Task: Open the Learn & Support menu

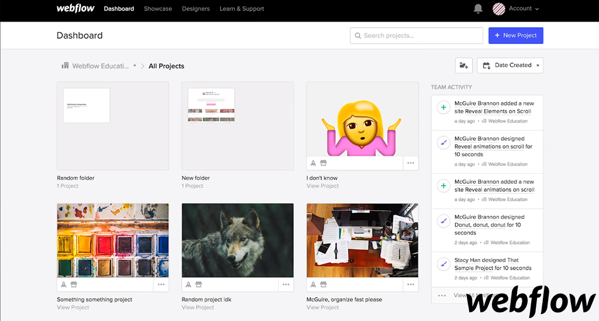Action: tap(242, 9)
